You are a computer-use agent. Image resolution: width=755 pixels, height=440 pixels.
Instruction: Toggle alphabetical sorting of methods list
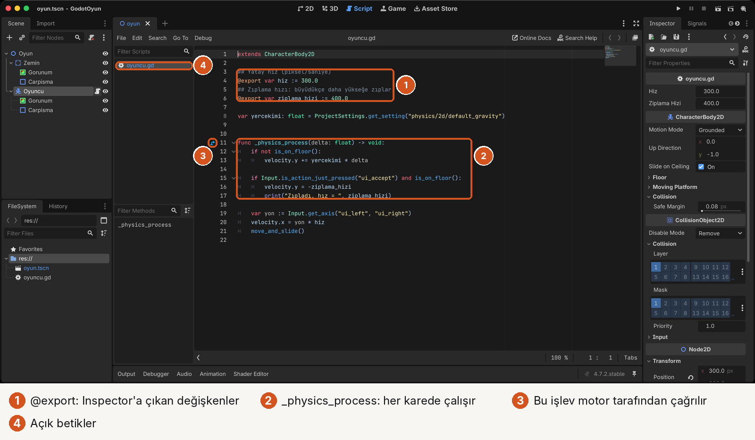188,211
